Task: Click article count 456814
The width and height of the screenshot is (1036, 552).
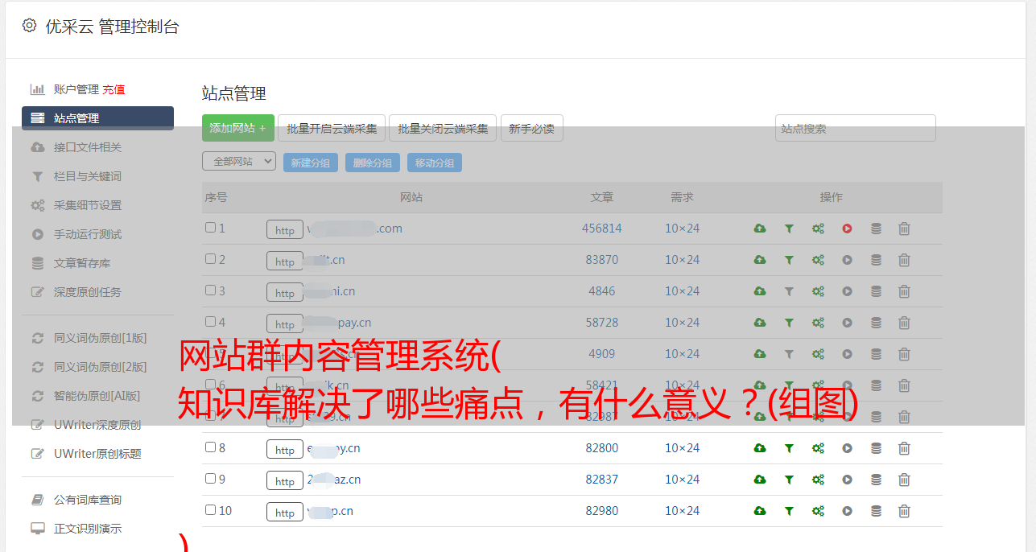Action: [602, 229]
